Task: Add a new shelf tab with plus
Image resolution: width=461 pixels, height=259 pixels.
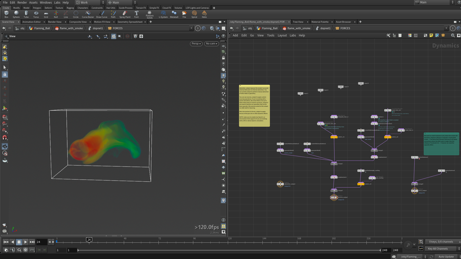Action: click(x=214, y=8)
